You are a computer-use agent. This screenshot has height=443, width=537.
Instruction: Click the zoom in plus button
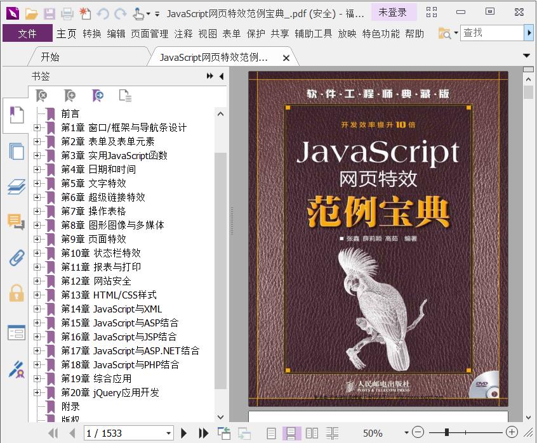512,433
